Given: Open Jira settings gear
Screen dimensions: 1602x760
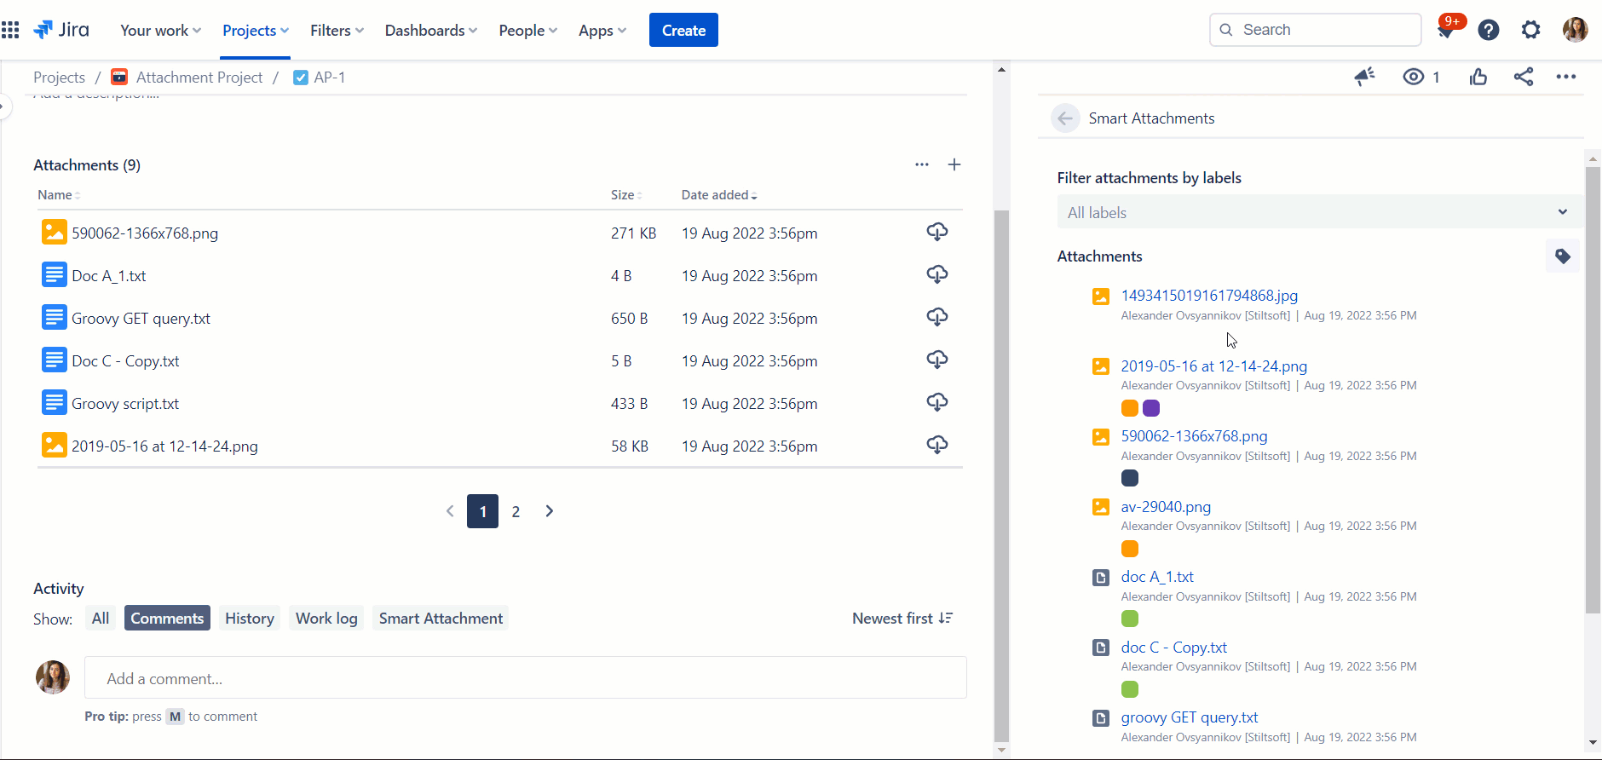Looking at the screenshot, I should pos(1531,31).
